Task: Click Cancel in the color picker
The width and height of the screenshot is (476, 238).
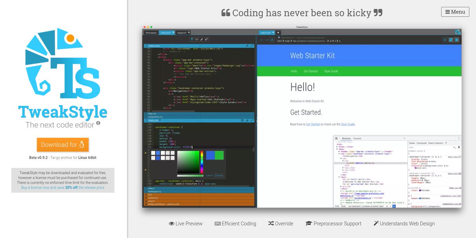Action: click(x=209, y=175)
